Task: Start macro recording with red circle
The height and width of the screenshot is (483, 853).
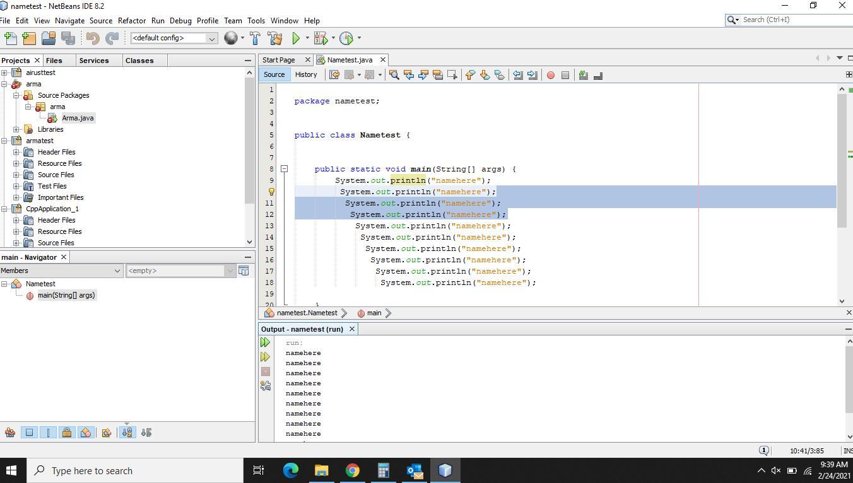Action: tap(550, 75)
